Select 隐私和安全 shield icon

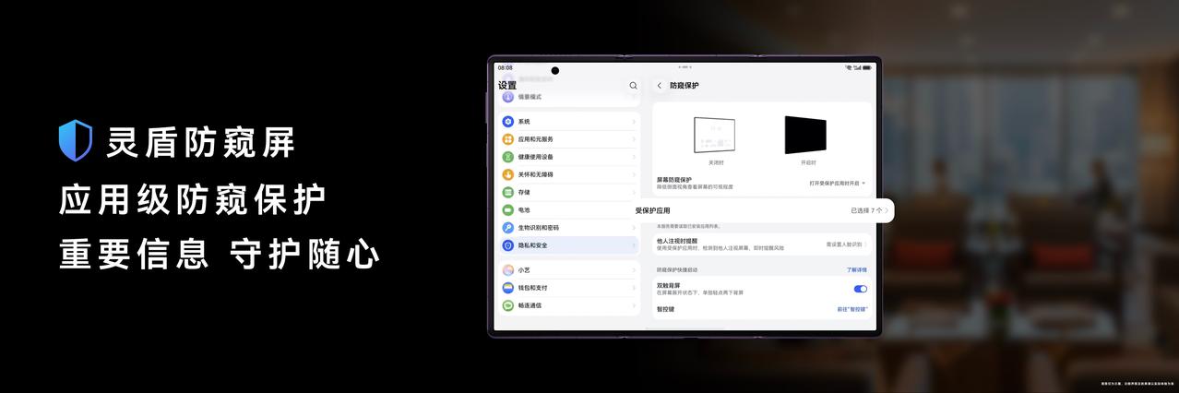coord(507,245)
